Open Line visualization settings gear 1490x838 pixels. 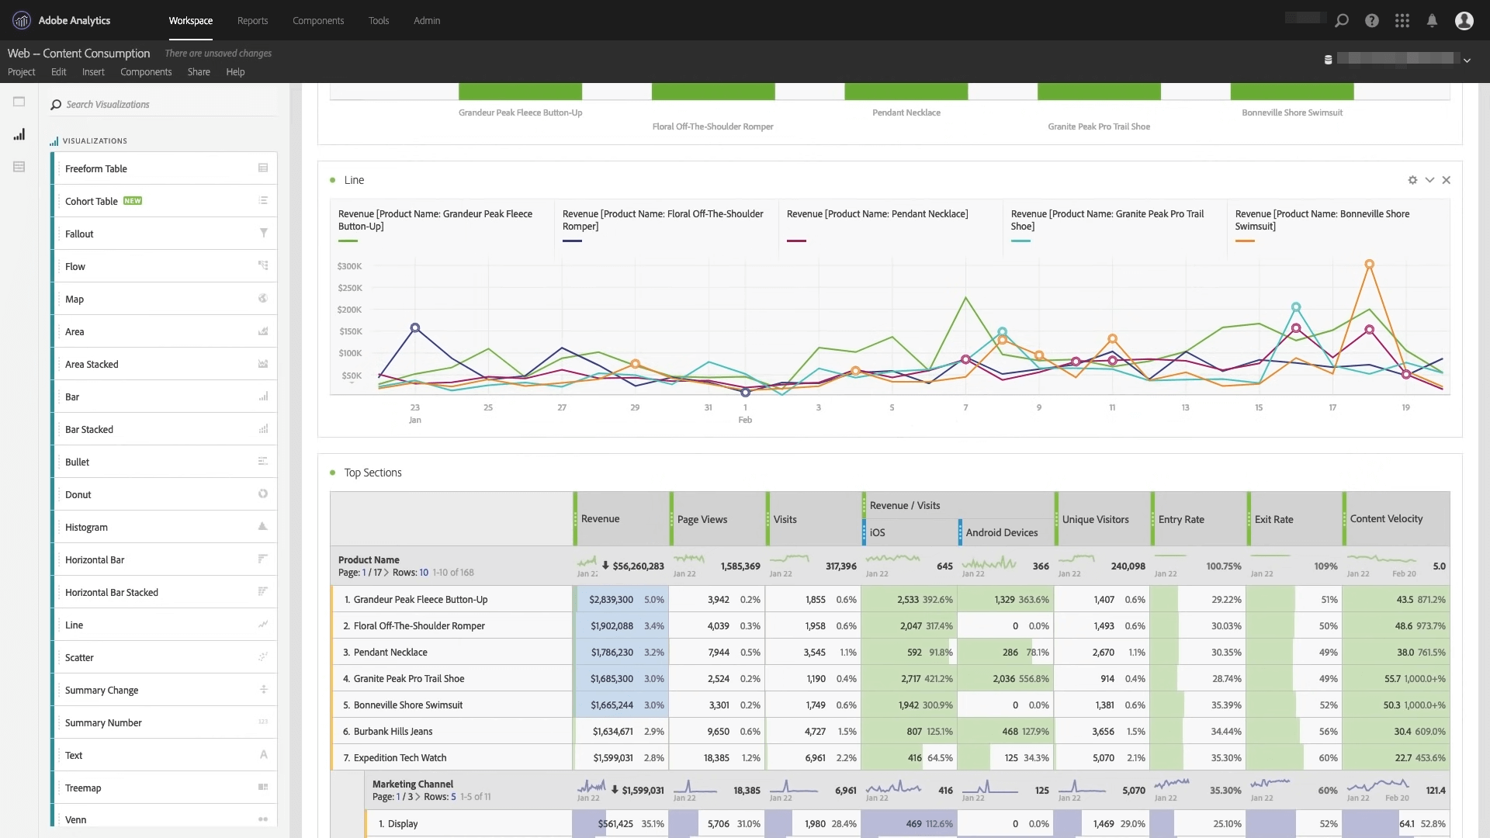pyautogui.click(x=1412, y=180)
